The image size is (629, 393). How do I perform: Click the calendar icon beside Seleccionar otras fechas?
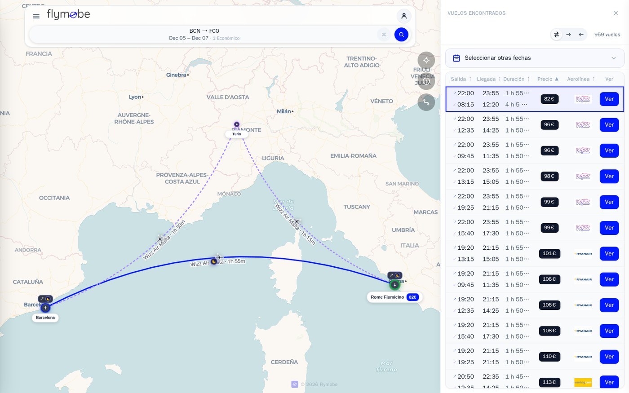click(456, 58)
